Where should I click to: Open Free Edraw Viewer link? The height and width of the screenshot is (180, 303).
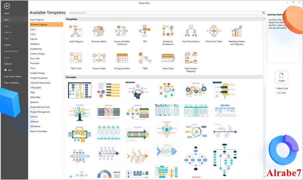(x=13, y=77)
